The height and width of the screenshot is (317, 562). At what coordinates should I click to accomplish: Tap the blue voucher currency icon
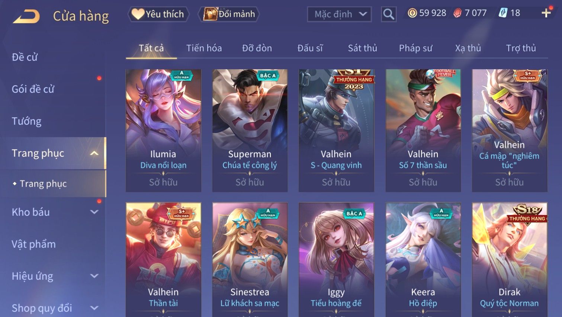(x=503, y=13)
